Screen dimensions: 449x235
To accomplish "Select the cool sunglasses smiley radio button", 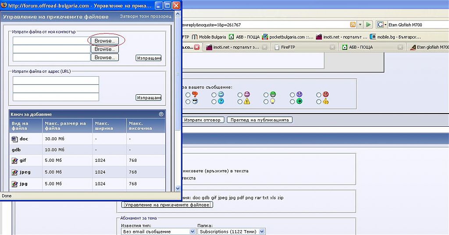I will tap(188, 102).
